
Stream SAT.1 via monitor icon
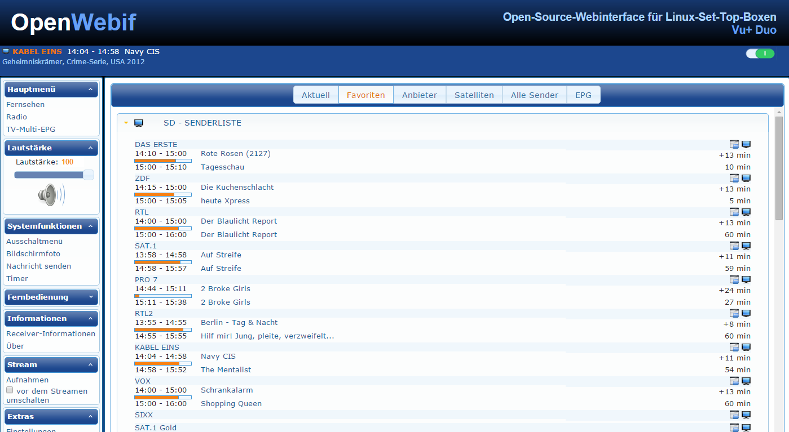pyautogui.click(x=746, y=246)
